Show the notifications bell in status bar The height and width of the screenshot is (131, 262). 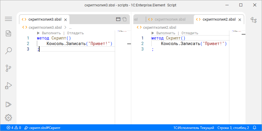click(x=254, y=128)
